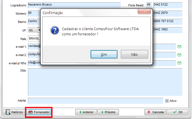Click the phone field showing 0800 707 0122
Screen dimensions: 192x119
click(168, 22)
